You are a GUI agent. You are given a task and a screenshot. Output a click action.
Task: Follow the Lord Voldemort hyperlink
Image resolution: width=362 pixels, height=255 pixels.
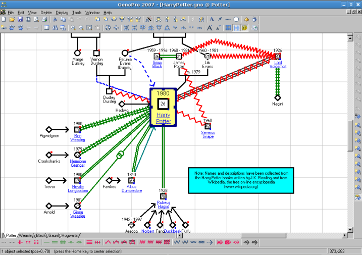(278, 65)
